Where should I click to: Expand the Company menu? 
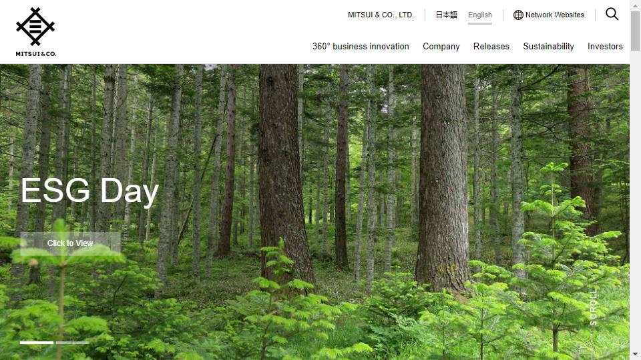(441, 47)
